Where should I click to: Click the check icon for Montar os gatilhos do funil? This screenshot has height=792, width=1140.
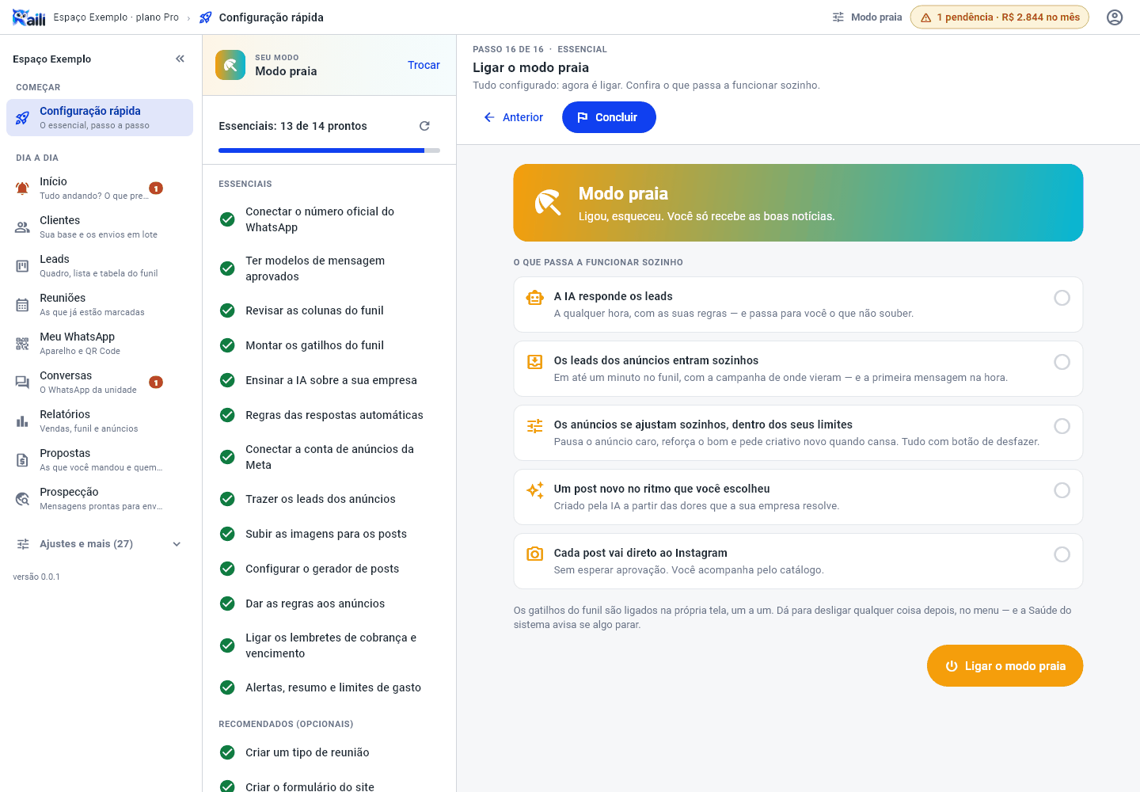[x=227, y=345]
